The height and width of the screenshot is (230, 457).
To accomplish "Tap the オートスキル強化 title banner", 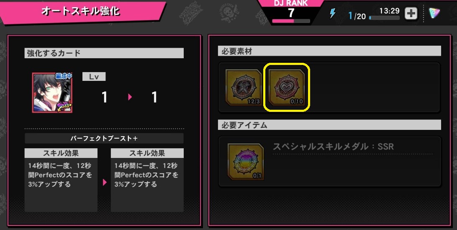I will click(x=80, y=11).
